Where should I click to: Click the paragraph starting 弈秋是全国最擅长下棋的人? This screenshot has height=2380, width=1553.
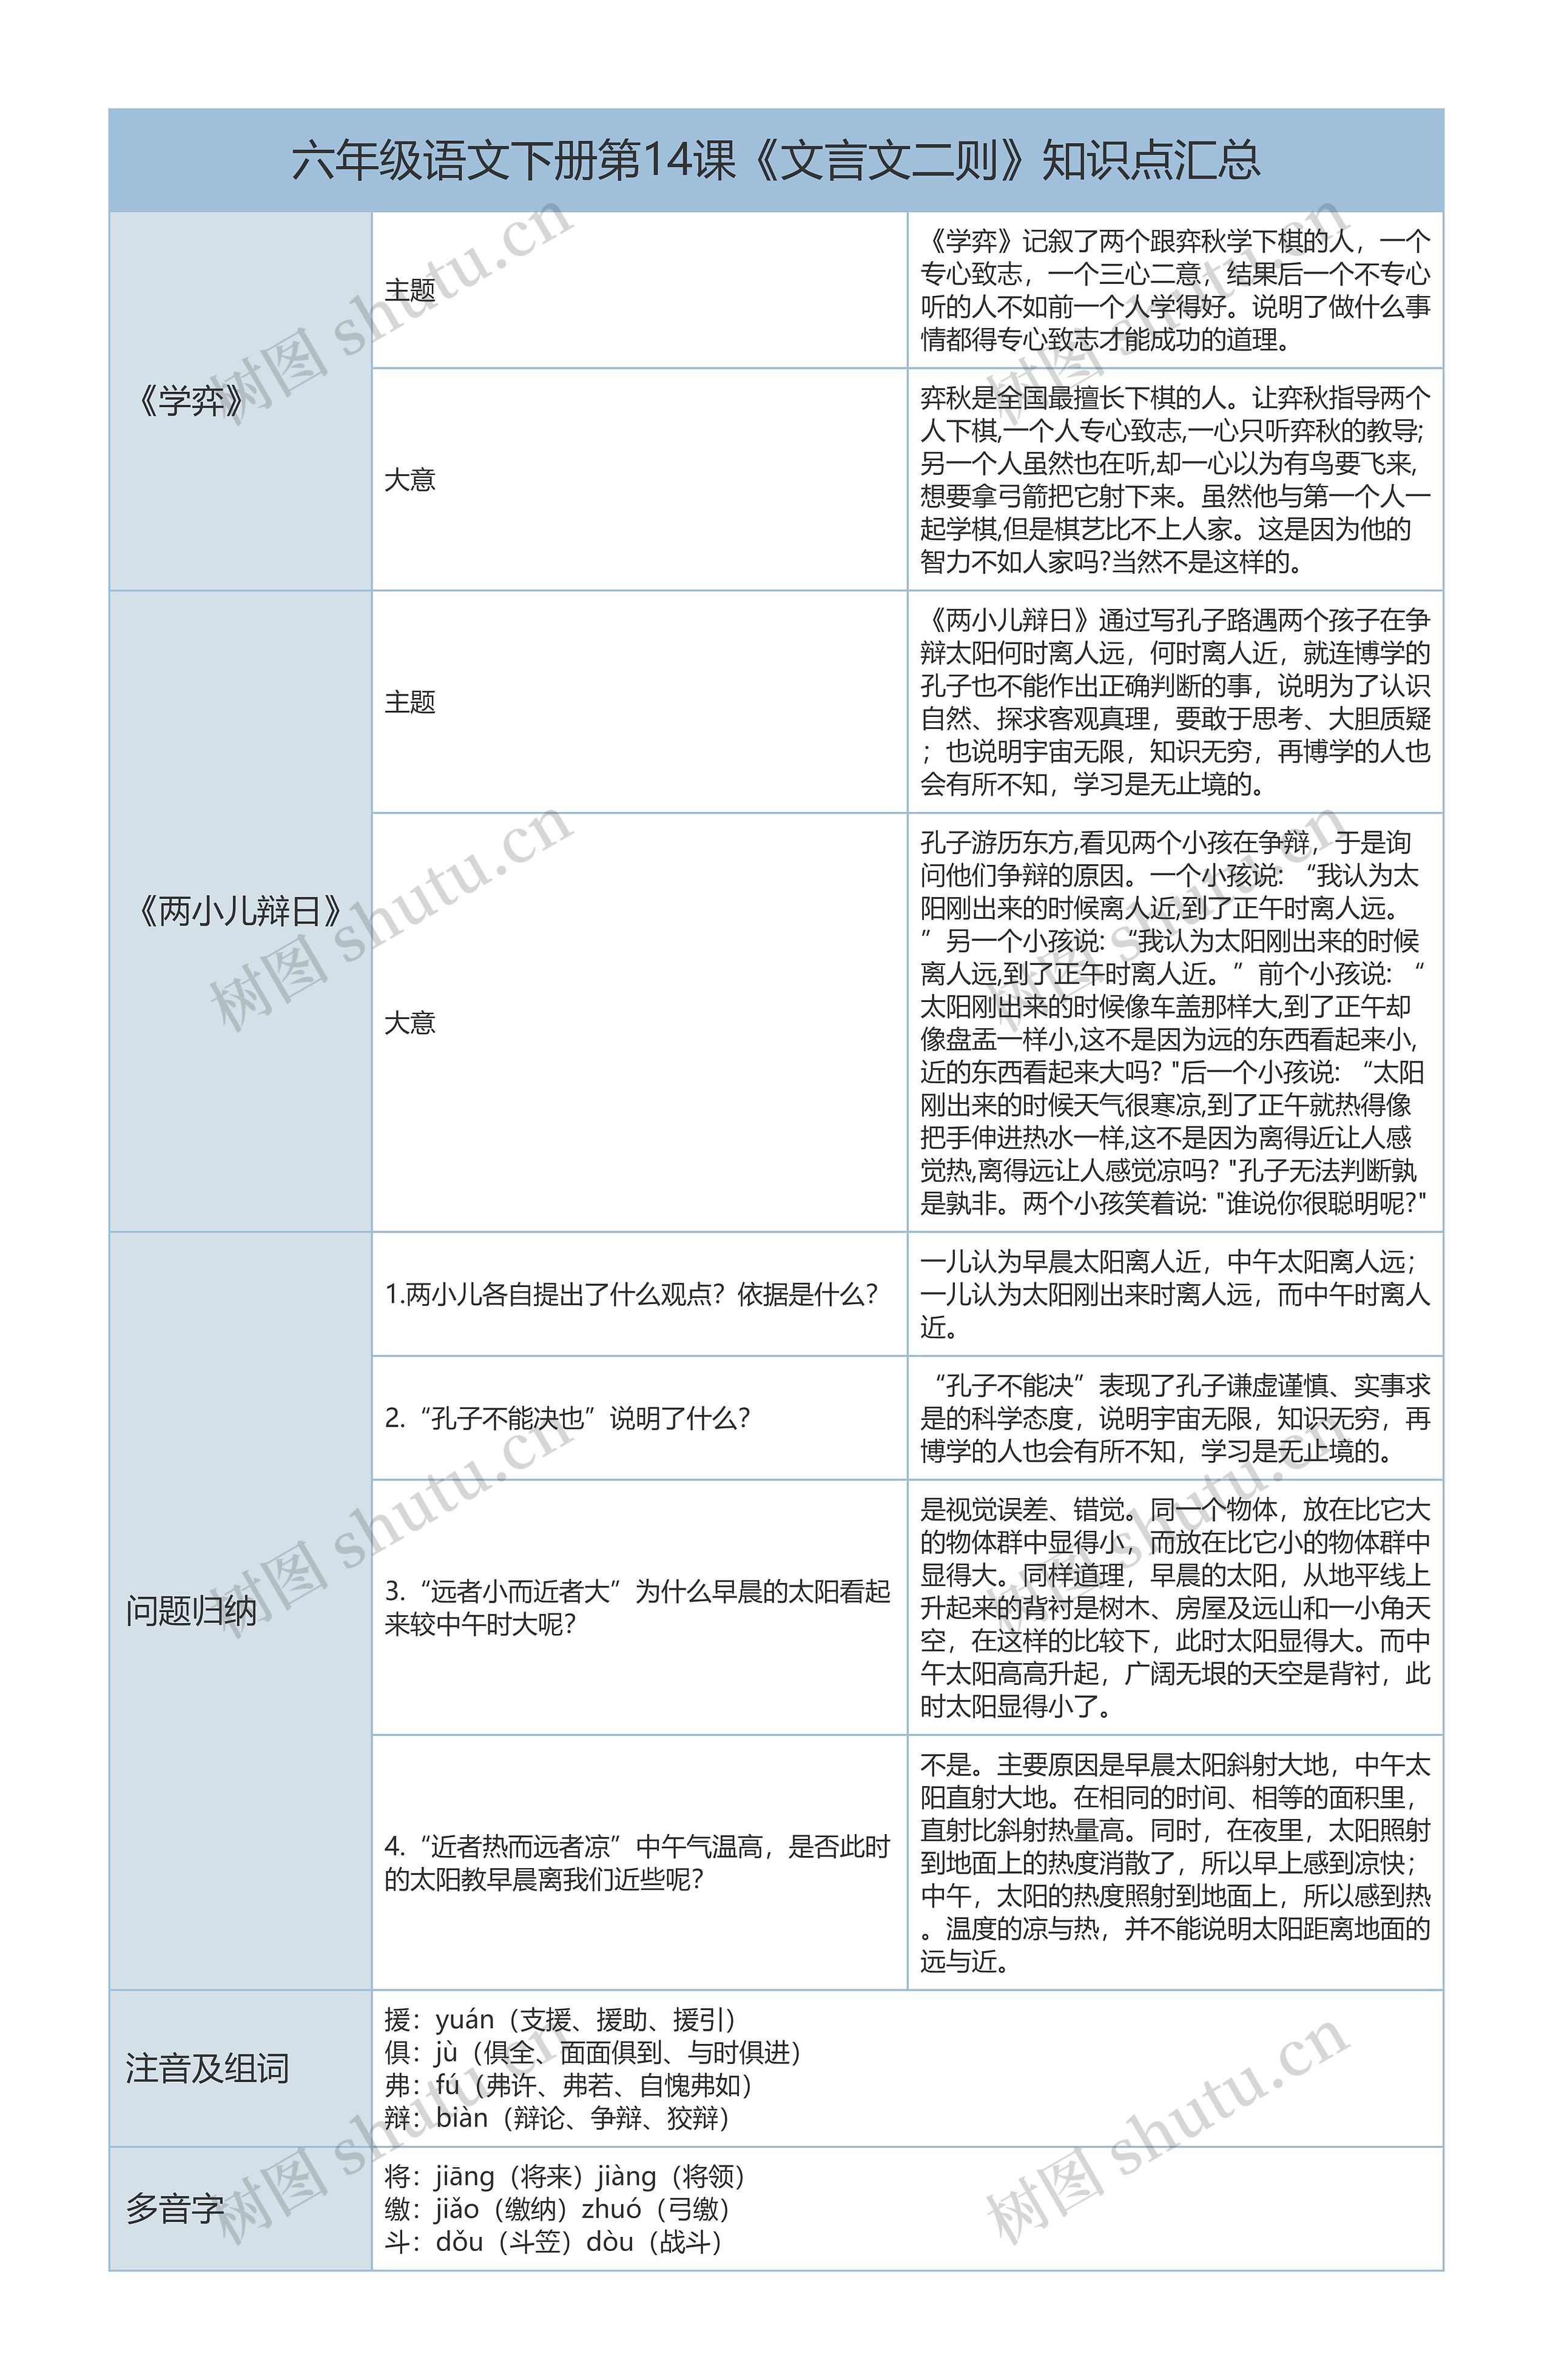1176,480
